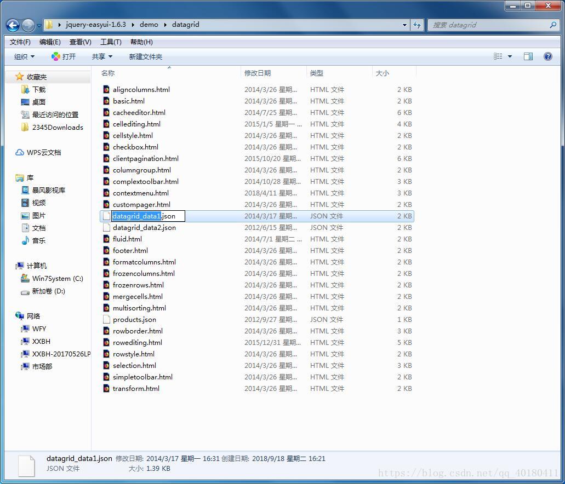
Task: Click the cellediting.html file icon
Action: (106, 124)
